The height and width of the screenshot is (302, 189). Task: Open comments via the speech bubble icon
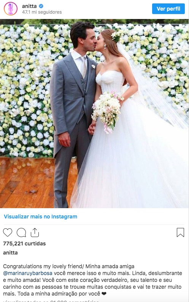click(x=21, y=232)
